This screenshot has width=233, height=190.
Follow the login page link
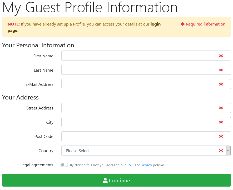[x=155, y=24]
